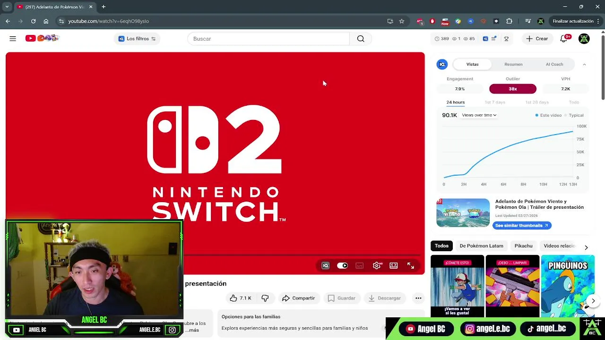This screenshot has width=605, height=340.
Task: Click the IQ icon in the player controls
Action: pos(325,266)
